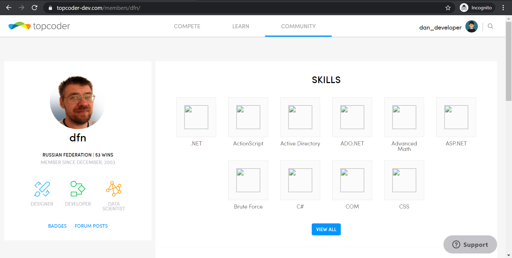Open the Support widget button
512x258 pixels.
pyautogui.click(x=470, y=244)
